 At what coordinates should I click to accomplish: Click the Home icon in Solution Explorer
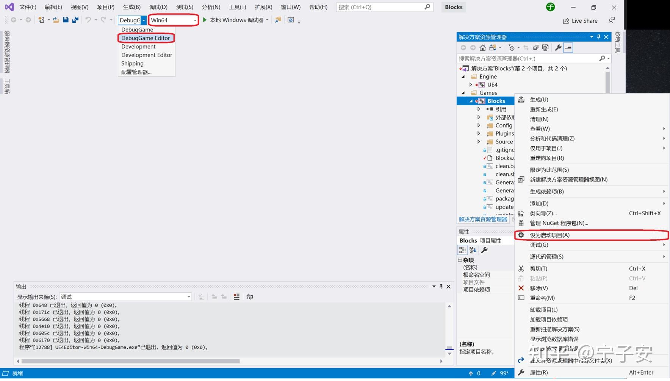(482, 47)
